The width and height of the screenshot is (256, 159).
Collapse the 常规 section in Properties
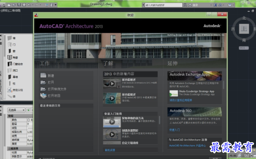[x=20, y=116]
